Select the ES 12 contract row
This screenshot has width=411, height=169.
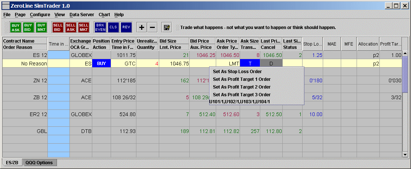(x=202, y=55)
